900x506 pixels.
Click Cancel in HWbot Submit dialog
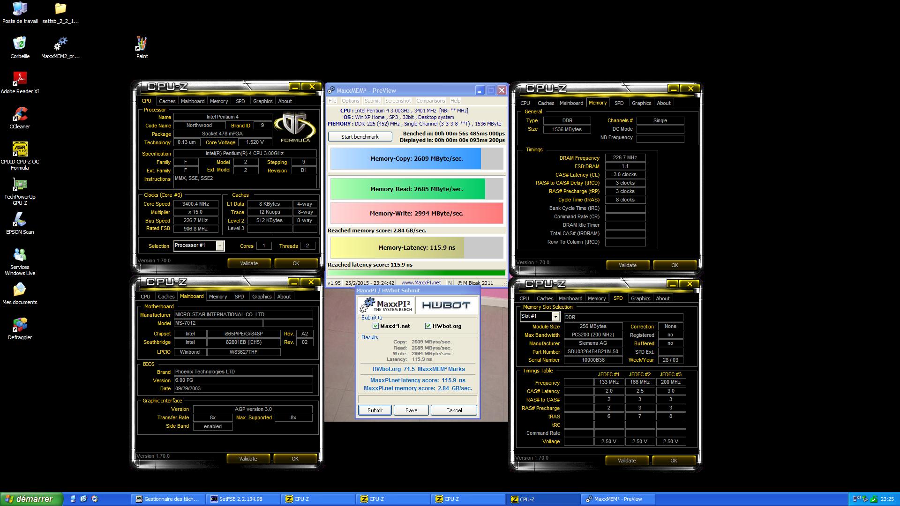[454, 410]
